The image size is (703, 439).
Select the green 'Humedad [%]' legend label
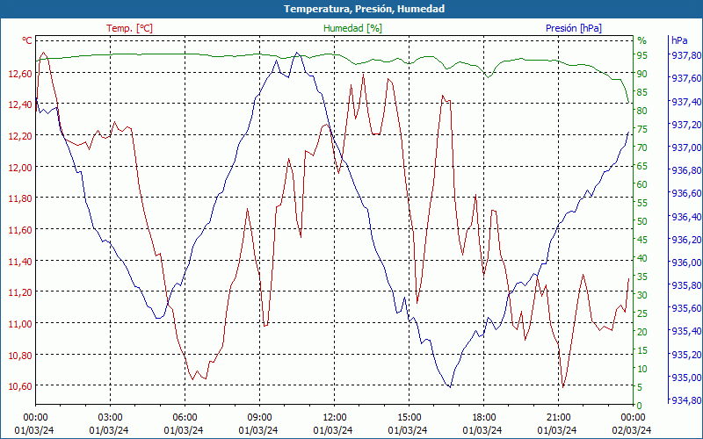(x=352, y=28)
